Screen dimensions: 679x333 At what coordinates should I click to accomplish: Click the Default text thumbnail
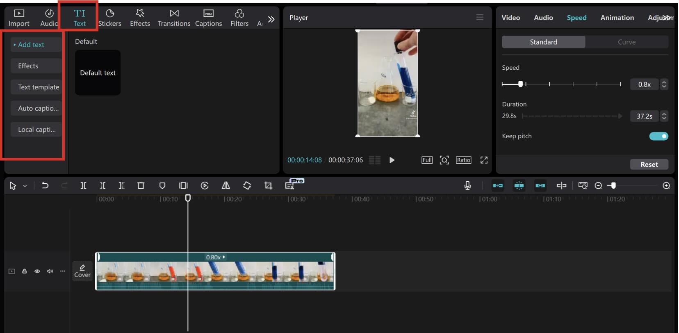pos(98,73)
